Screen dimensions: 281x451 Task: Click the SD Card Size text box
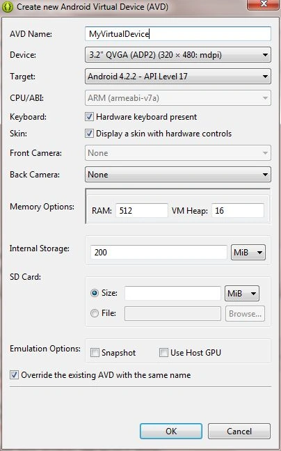172,294
